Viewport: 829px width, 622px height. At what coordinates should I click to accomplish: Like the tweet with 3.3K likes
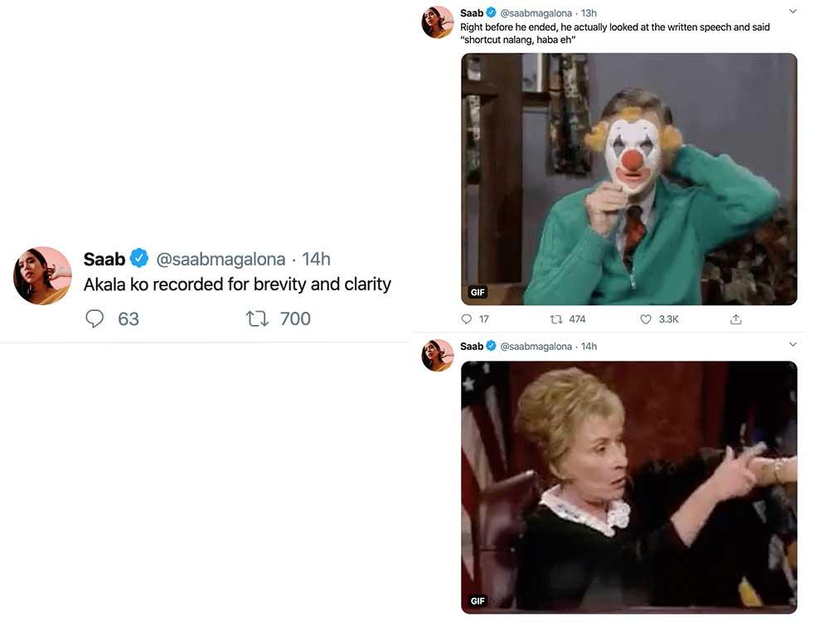pos(646,319)
